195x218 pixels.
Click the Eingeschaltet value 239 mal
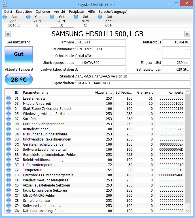(x=176, y=63)
